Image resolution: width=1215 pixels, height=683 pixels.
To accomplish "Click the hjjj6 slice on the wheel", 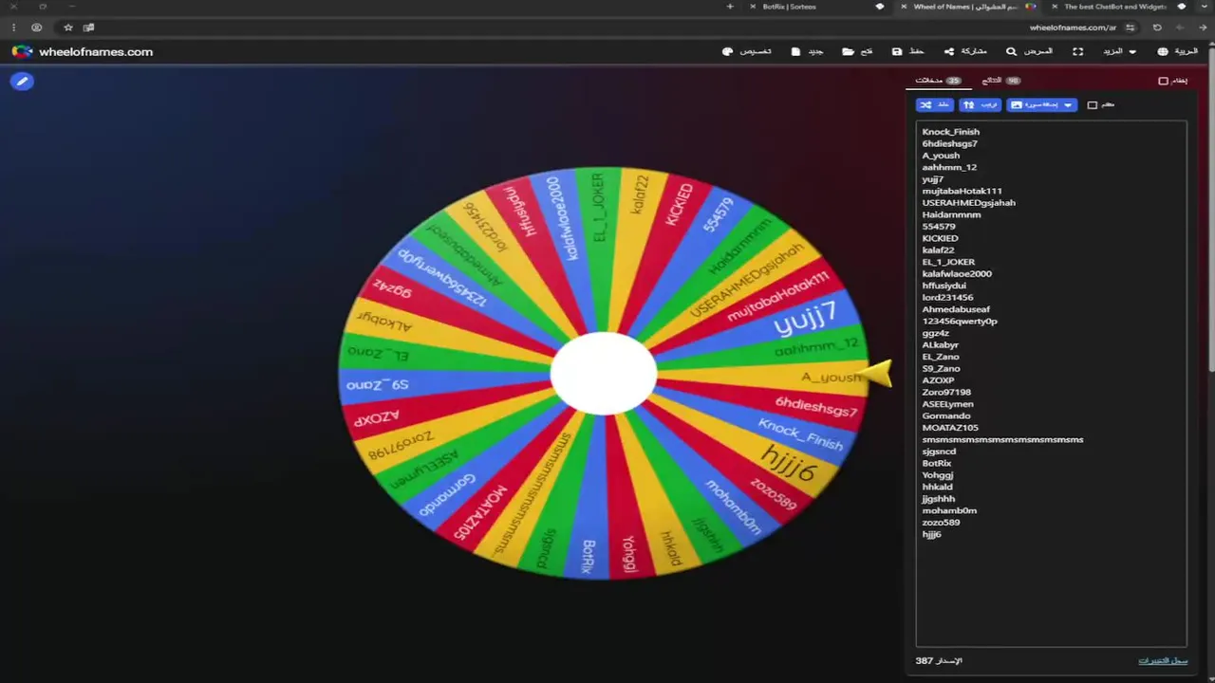I will (x=789, y=463).
